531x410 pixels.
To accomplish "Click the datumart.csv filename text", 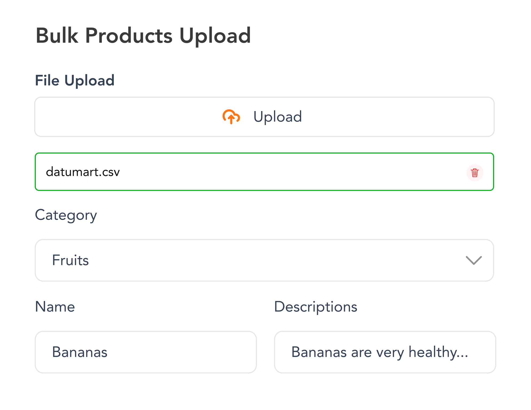I will 83,172.
